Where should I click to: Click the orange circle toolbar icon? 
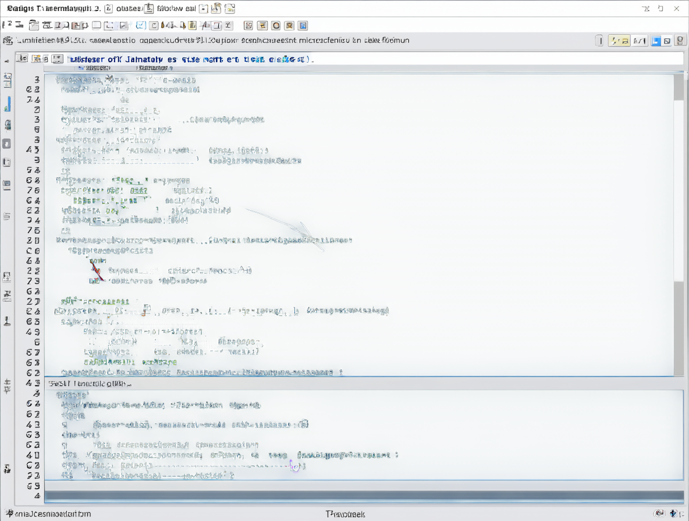coord(276,26)
